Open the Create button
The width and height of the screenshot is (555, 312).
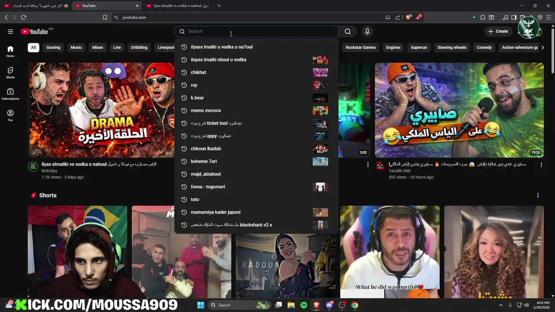click(498, 31)
